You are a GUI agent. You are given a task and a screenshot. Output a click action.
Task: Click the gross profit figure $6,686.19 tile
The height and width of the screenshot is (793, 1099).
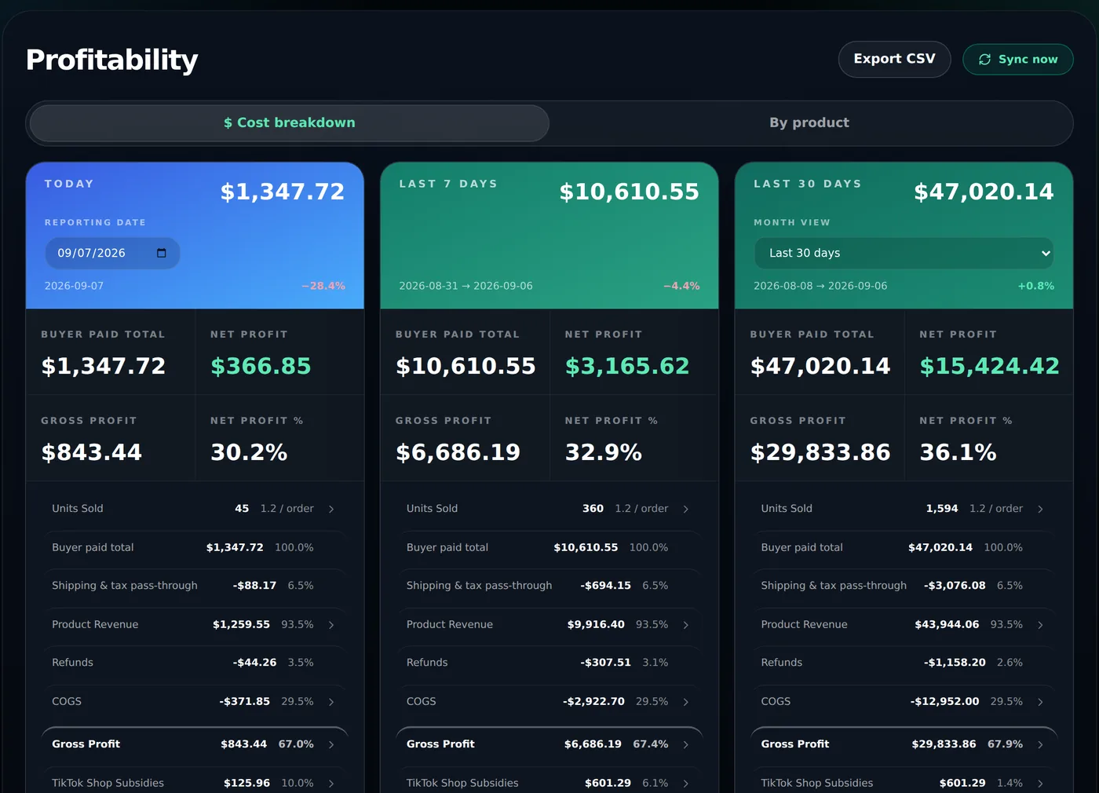465,437
